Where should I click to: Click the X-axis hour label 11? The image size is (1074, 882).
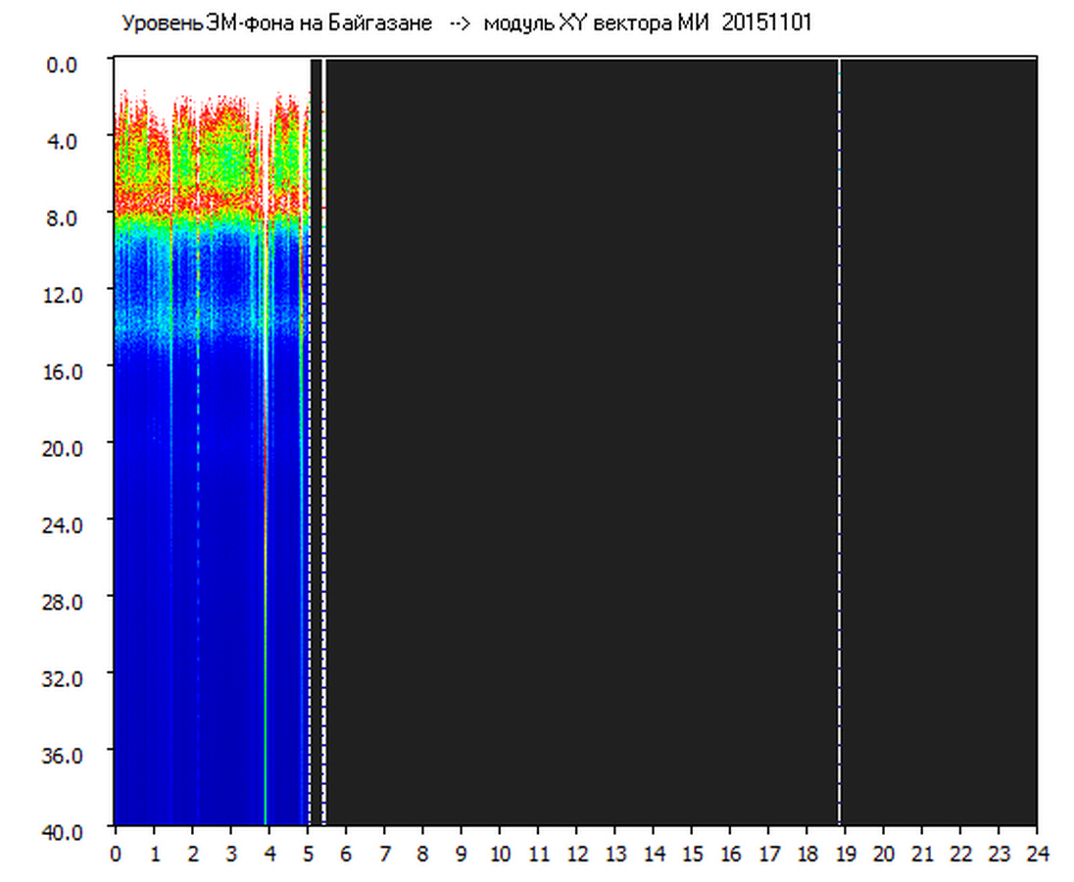[x=538, y=854]
